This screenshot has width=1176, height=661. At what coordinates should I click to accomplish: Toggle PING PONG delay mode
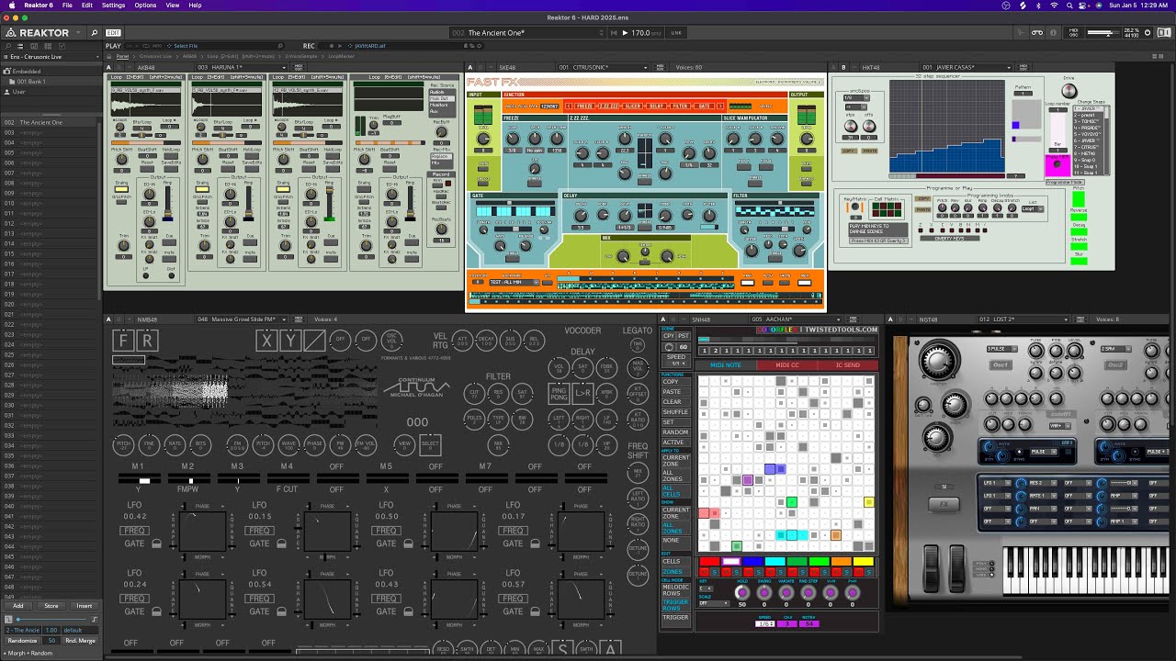[559, 394]
